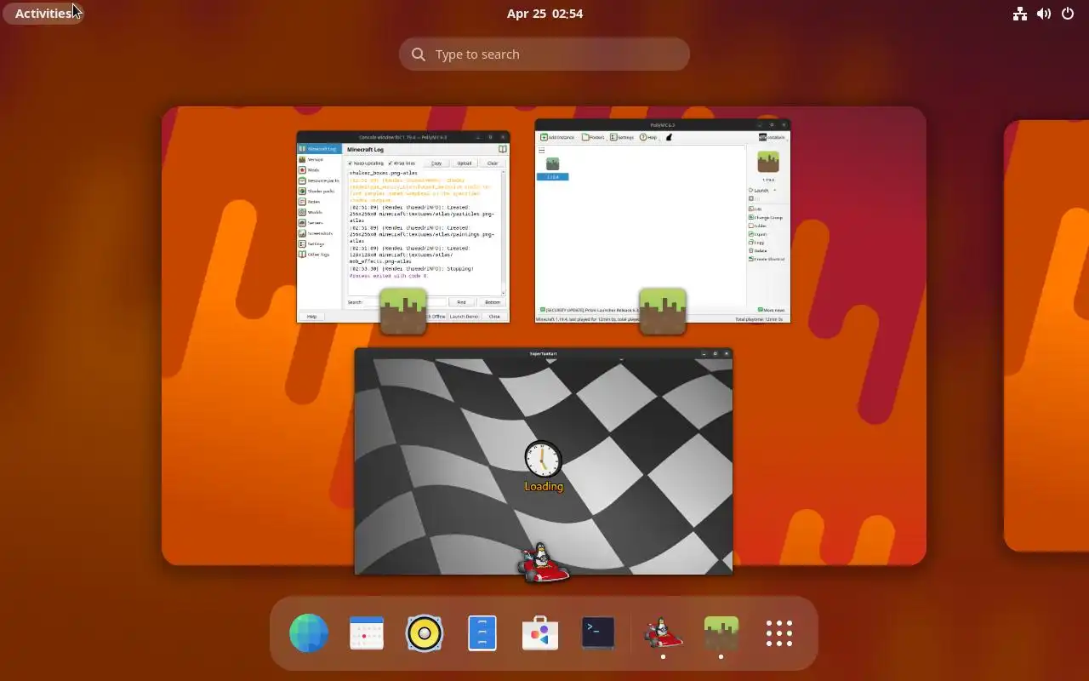Show Applications grid in dock
Viewport: 1089px width, 681px height.
click(779, 633)
